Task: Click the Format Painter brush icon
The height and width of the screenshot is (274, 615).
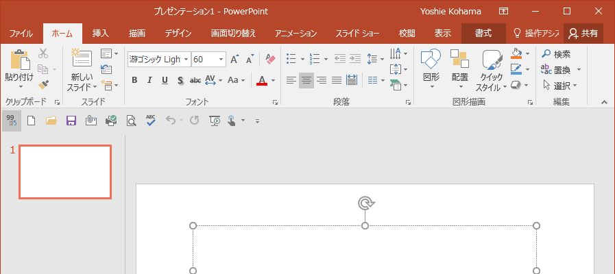Action: point(43,85)
